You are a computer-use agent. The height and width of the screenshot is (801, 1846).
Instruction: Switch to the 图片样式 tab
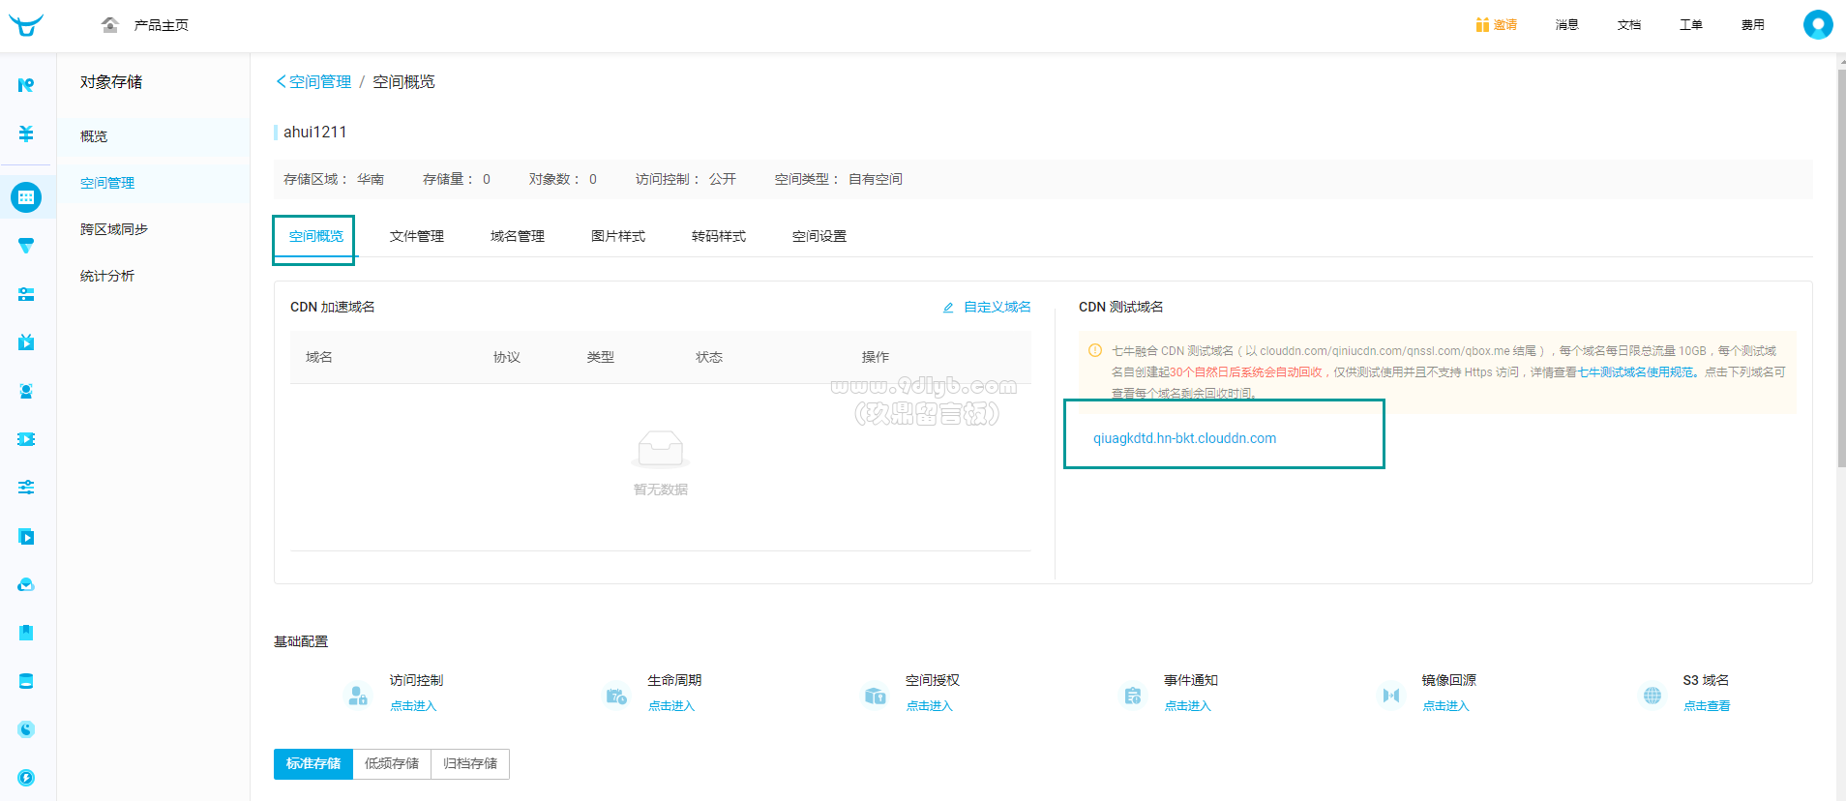(618, 236)
